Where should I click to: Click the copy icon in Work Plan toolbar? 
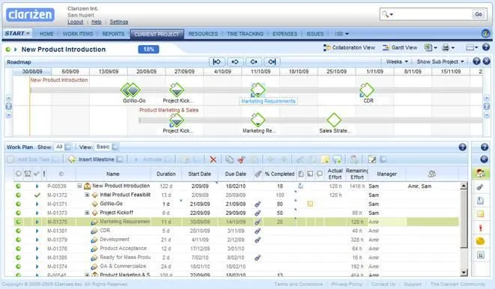click(229, 159)
